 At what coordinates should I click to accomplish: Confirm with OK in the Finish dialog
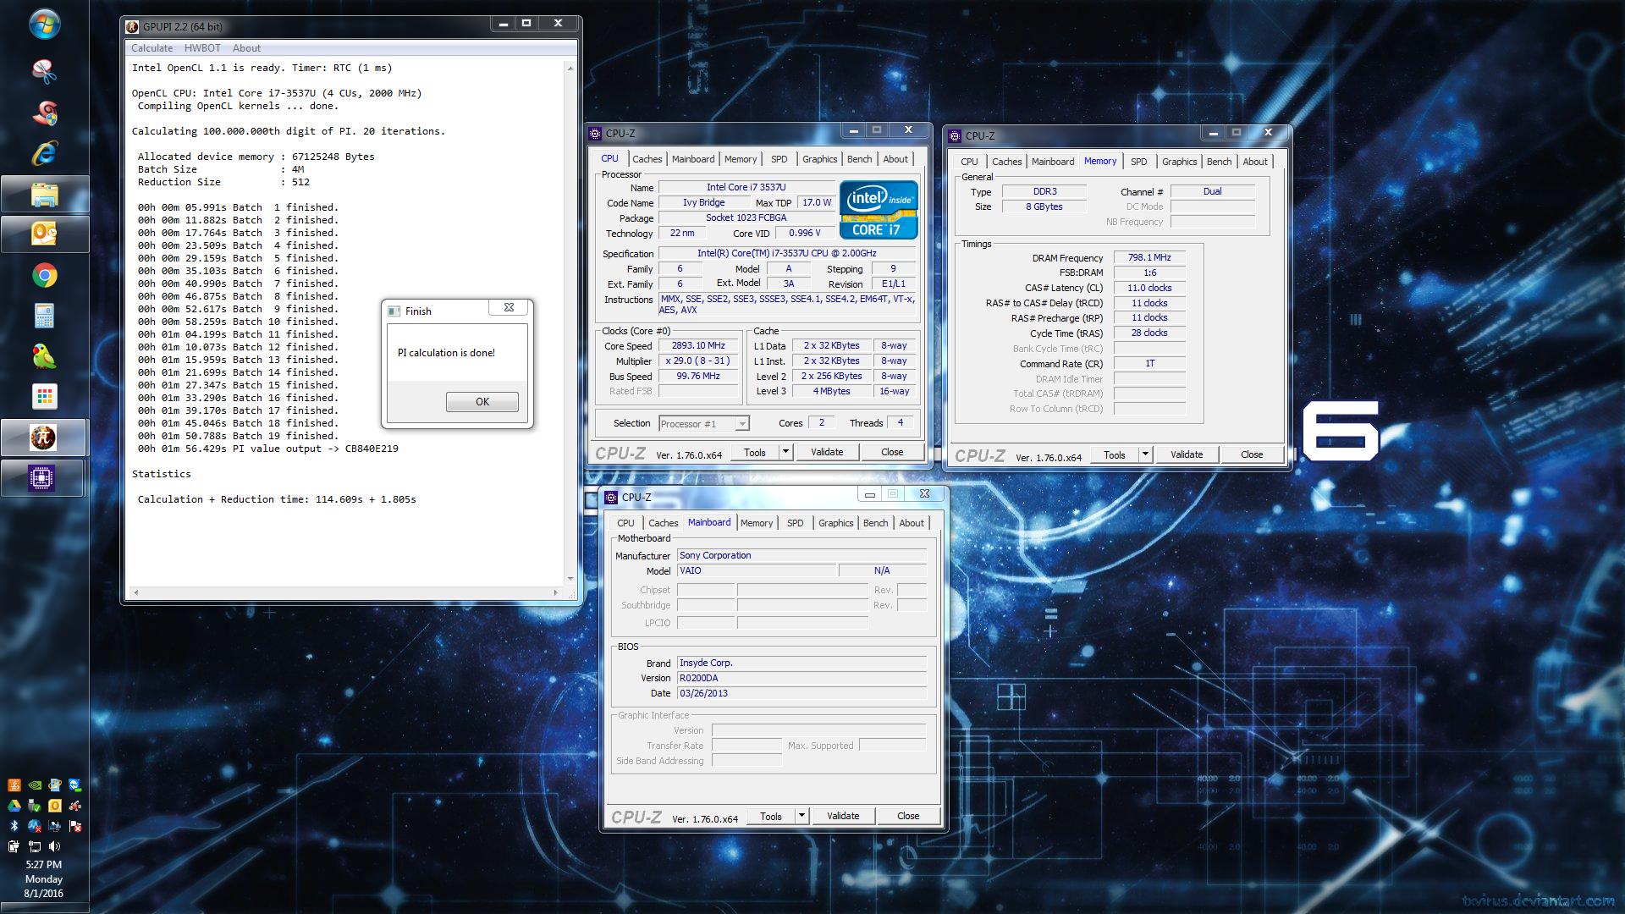482,402
